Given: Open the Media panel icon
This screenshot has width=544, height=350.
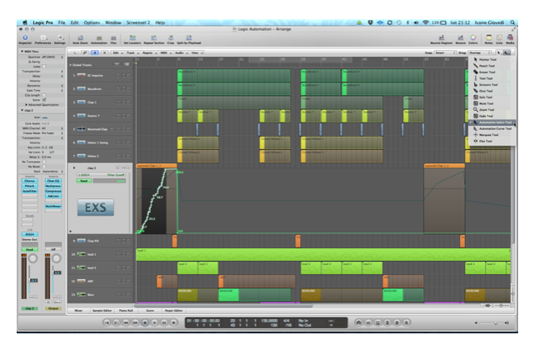Looking at the screenshot, I should (510, 39).
